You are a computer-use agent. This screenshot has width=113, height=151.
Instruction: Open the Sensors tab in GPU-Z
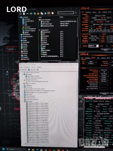pyautogui.click(x=95, y=101)
